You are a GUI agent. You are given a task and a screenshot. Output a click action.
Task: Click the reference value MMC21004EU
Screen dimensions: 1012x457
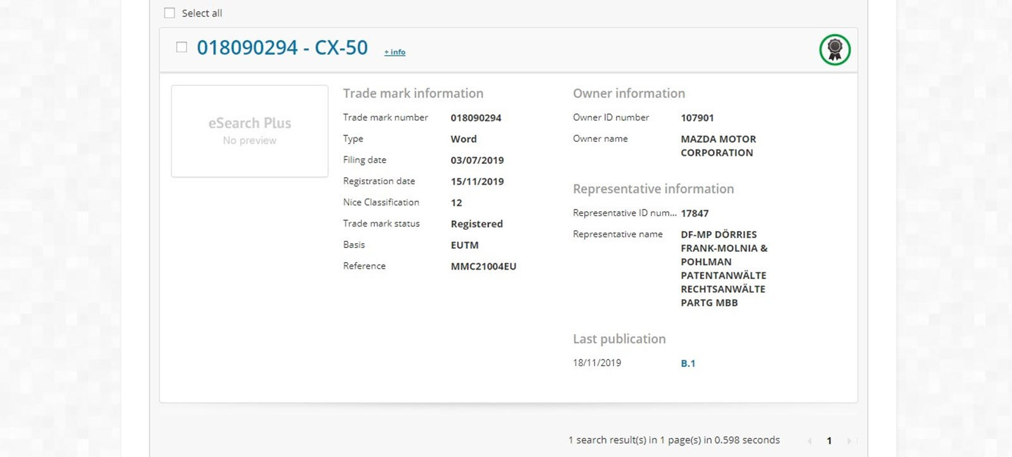483,266
